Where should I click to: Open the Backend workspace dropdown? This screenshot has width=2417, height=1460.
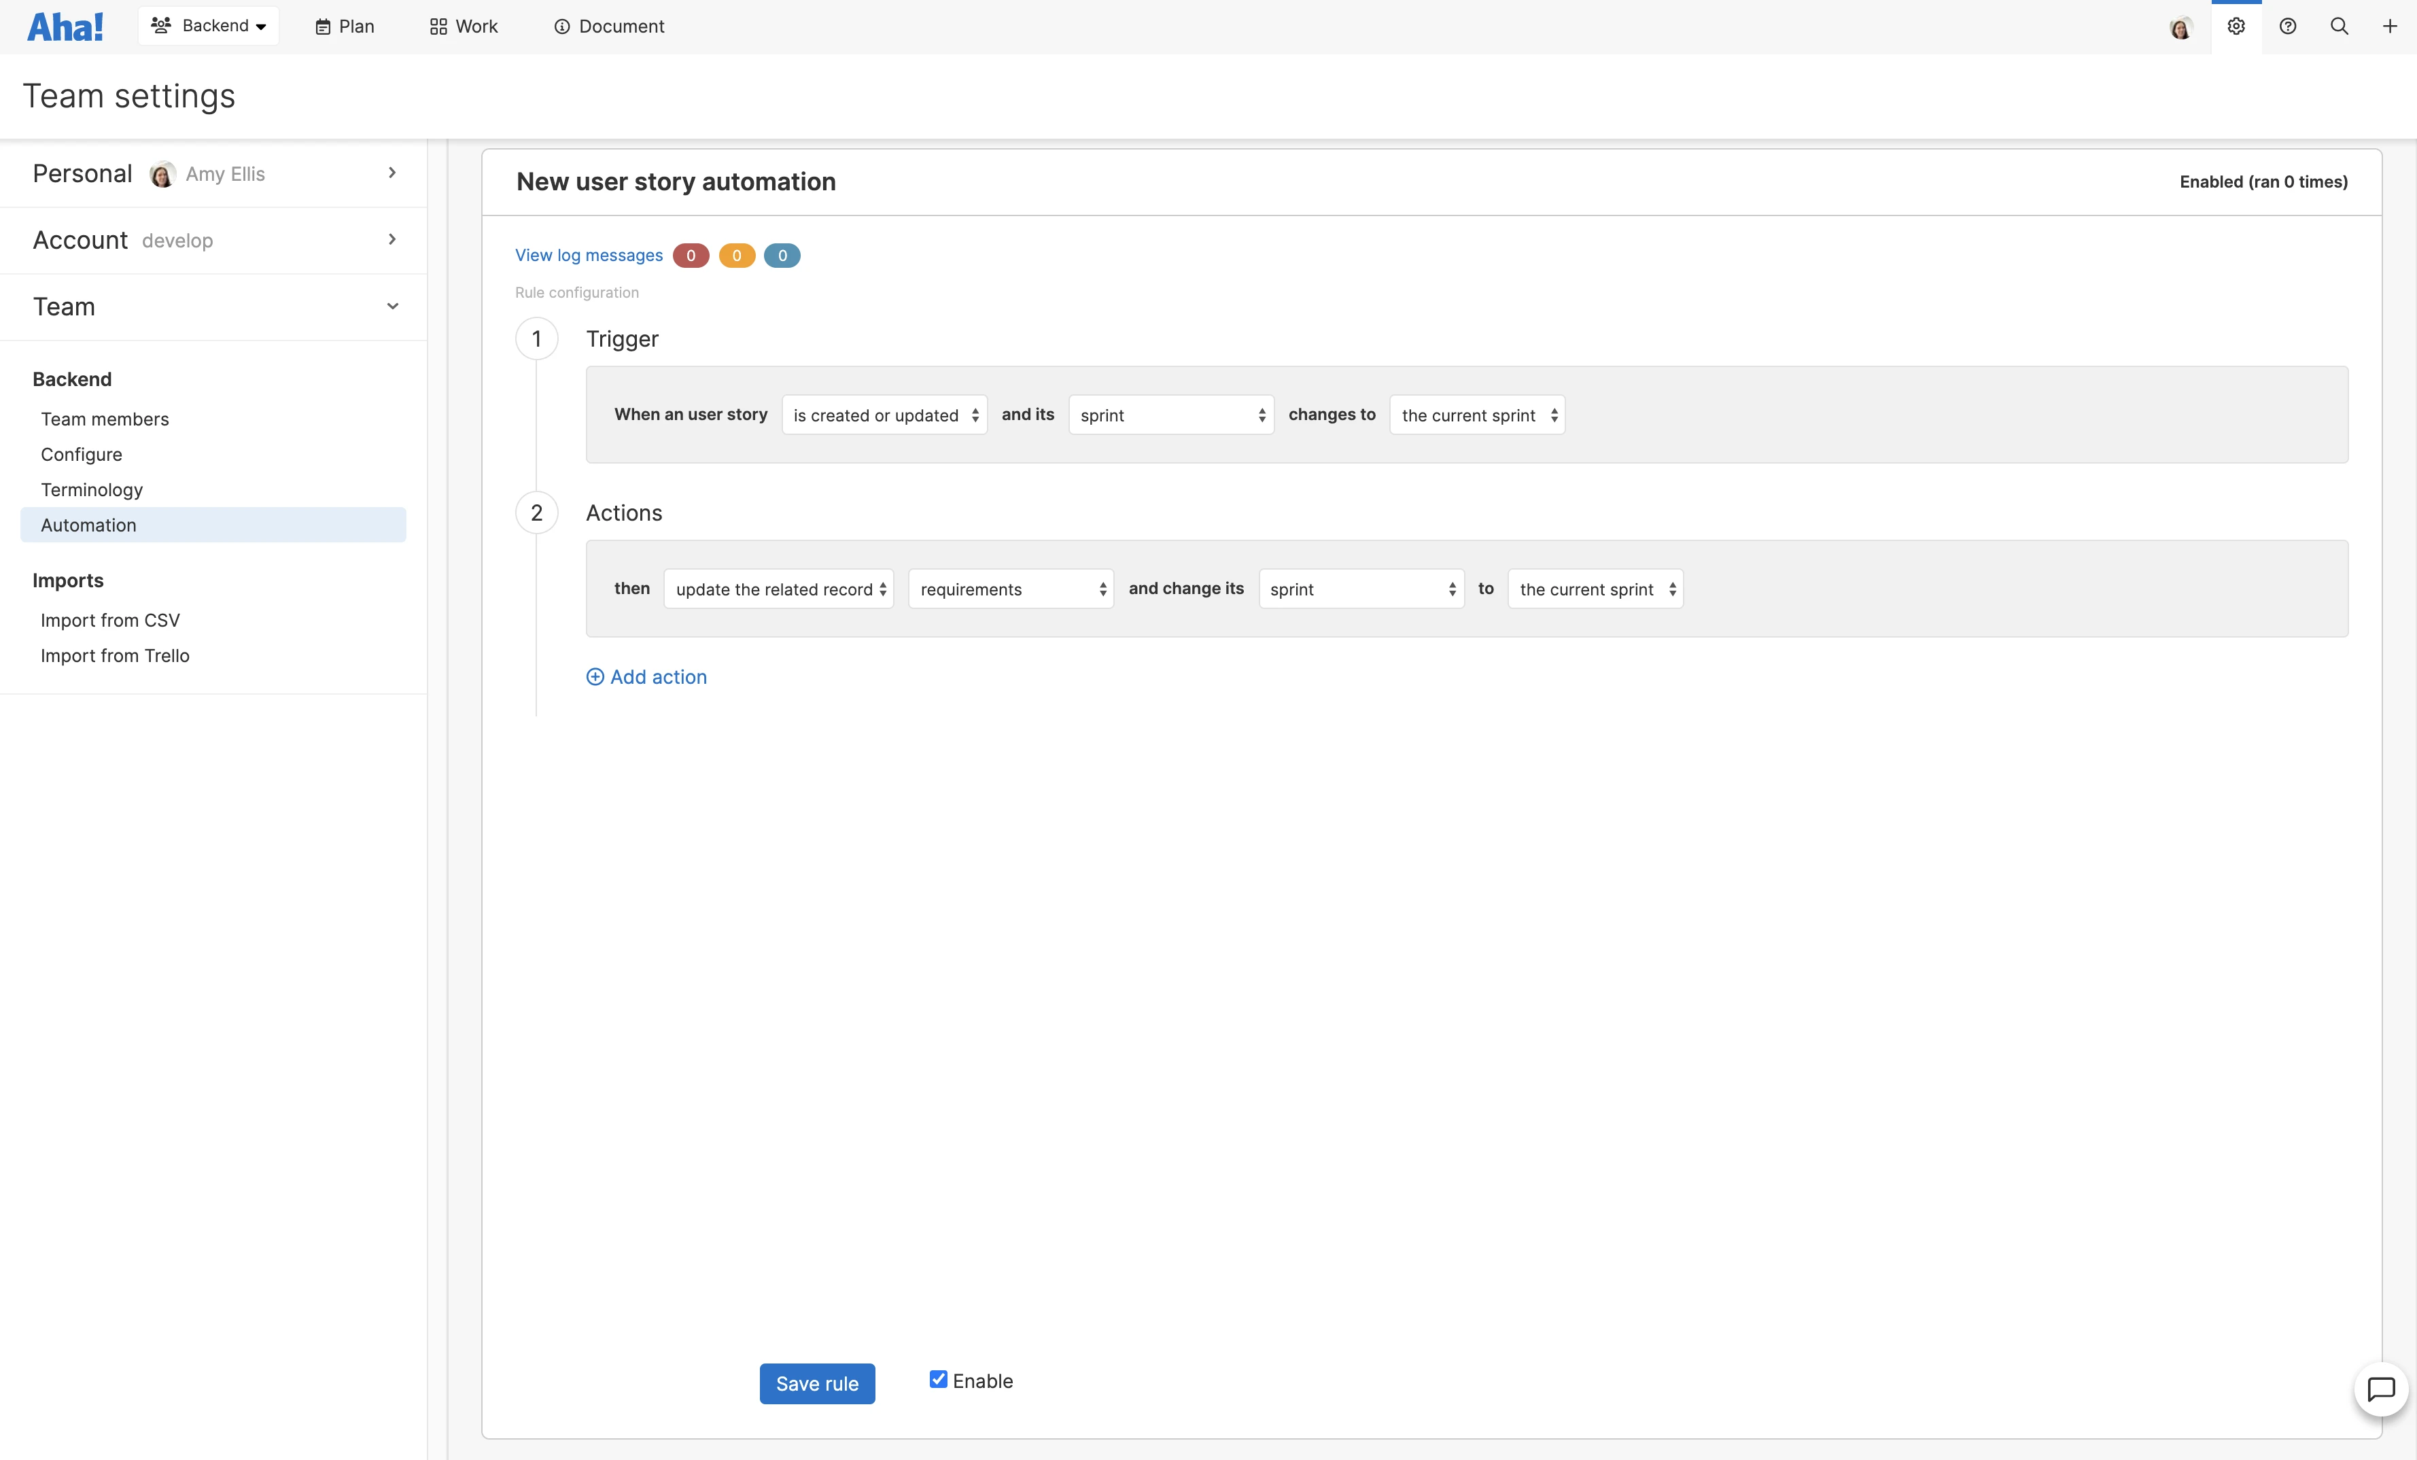[x=209, y=26]
